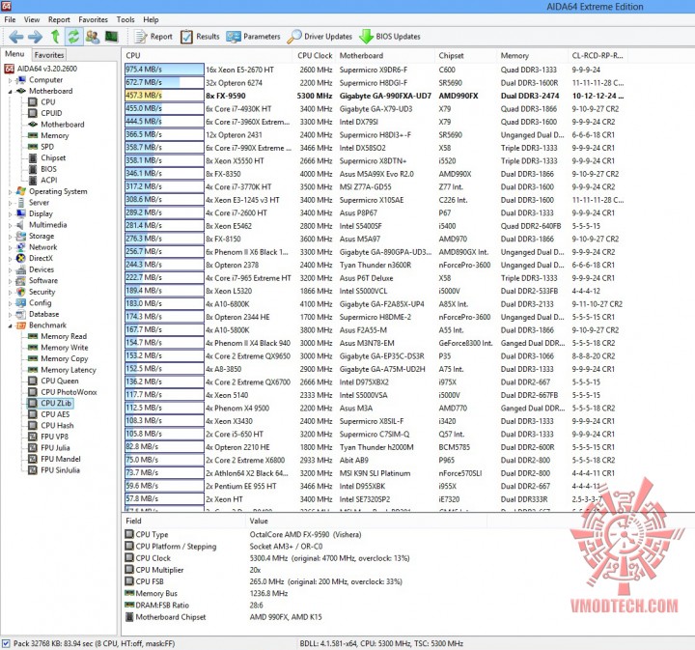Switch to the Menu tab

pos(14,54)
